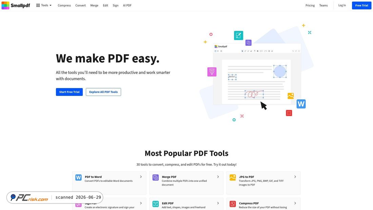
Task: Click the blue Word W icon in the hero illustration
Action: [301, 104]
